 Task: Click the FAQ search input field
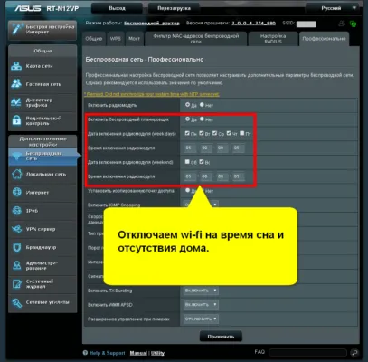point(307,352)
